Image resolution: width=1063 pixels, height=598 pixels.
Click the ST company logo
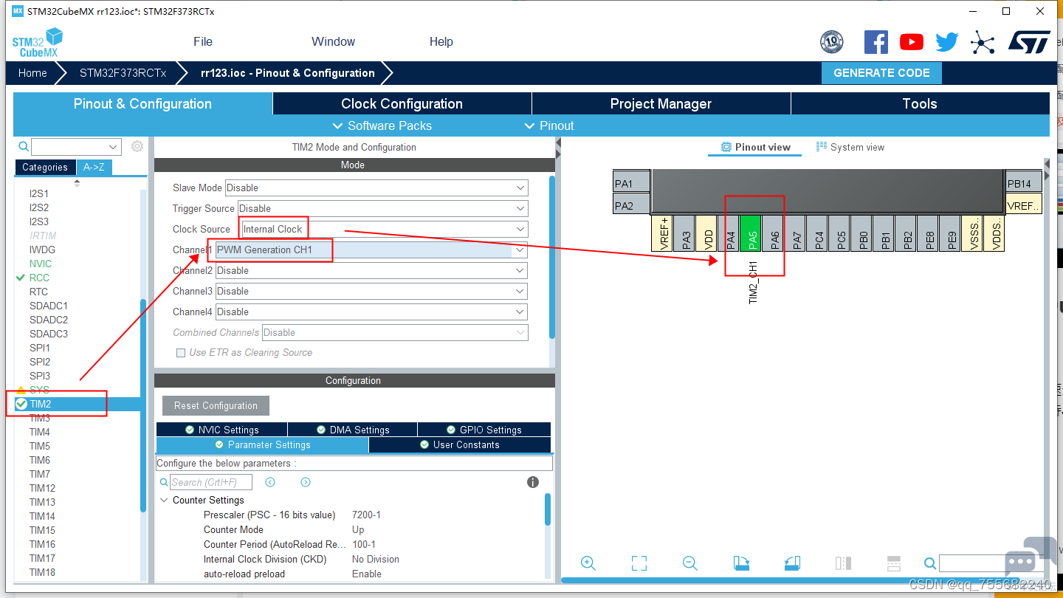[x=1029, y=42]
